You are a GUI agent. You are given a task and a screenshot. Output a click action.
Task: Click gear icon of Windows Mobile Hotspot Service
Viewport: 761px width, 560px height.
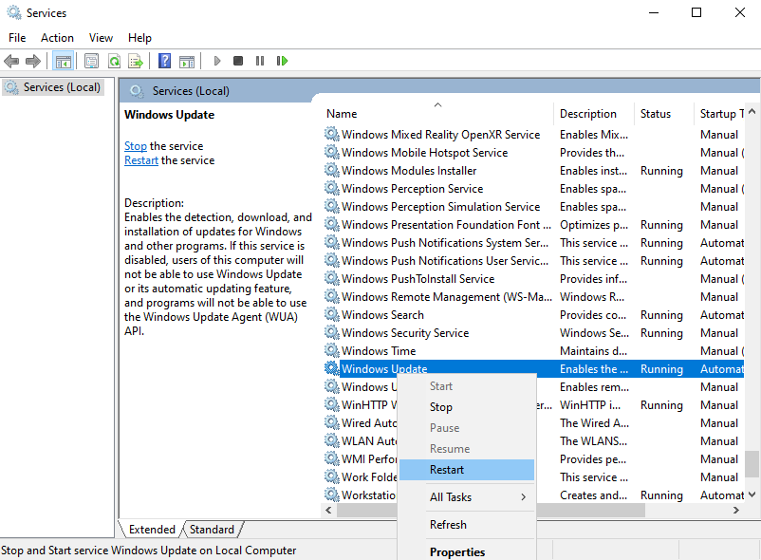332,153
